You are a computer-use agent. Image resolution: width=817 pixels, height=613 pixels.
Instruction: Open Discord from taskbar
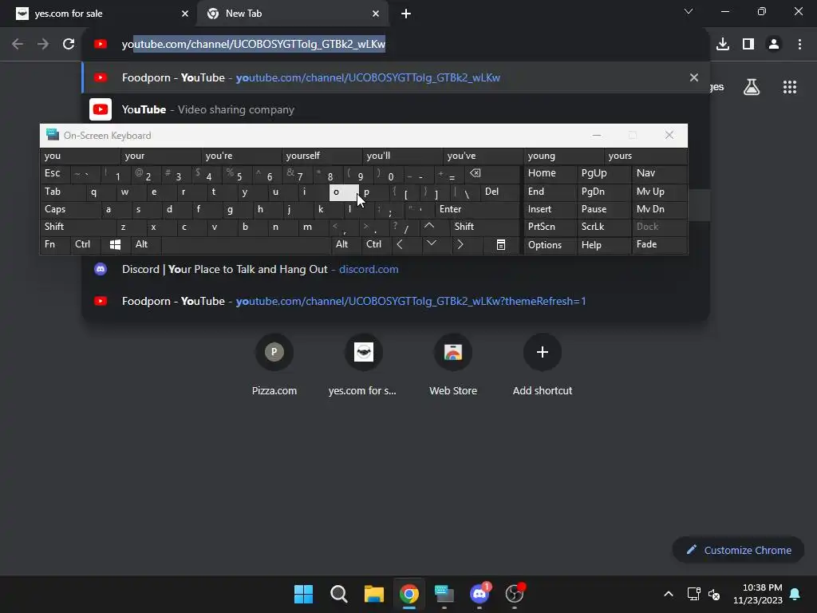pos(480,594)
